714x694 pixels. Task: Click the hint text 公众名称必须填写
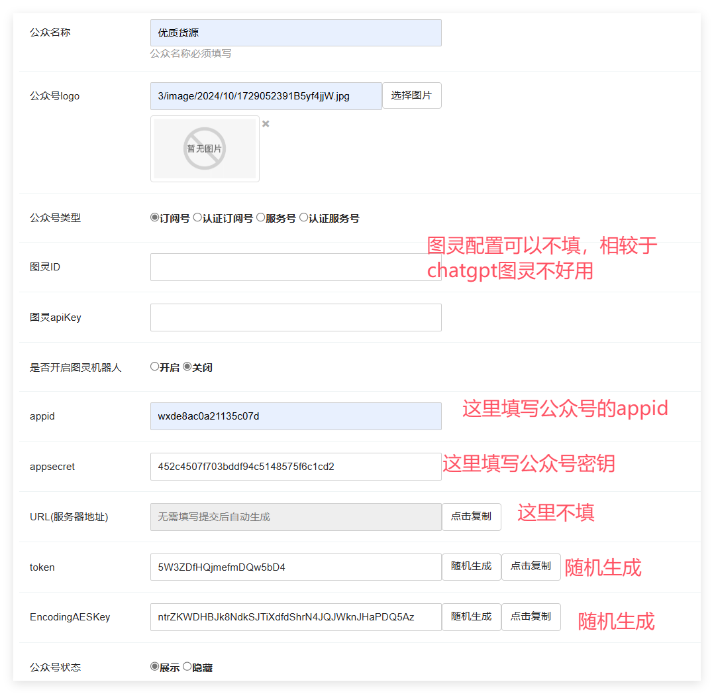(191, 53)
